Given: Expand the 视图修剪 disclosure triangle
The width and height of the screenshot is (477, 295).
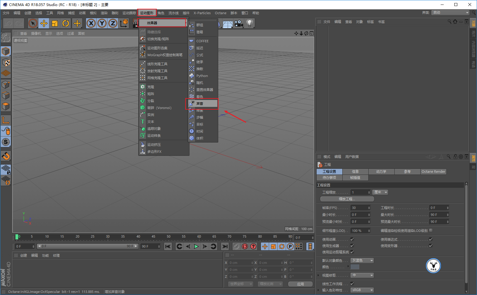Looking at the screenshot, I should (318, 275).
